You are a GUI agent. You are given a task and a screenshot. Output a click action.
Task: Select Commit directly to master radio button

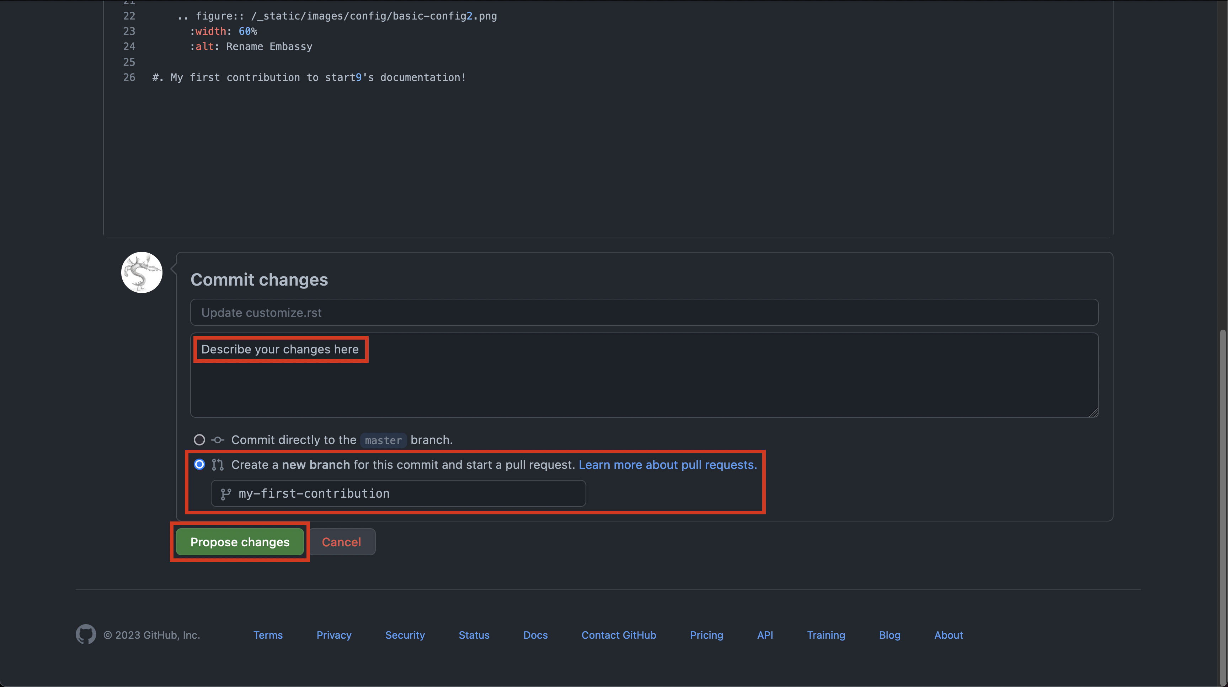[x=199, y=440]
